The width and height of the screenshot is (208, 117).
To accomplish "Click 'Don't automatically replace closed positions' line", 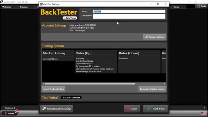I will click(x=95, y=69).
